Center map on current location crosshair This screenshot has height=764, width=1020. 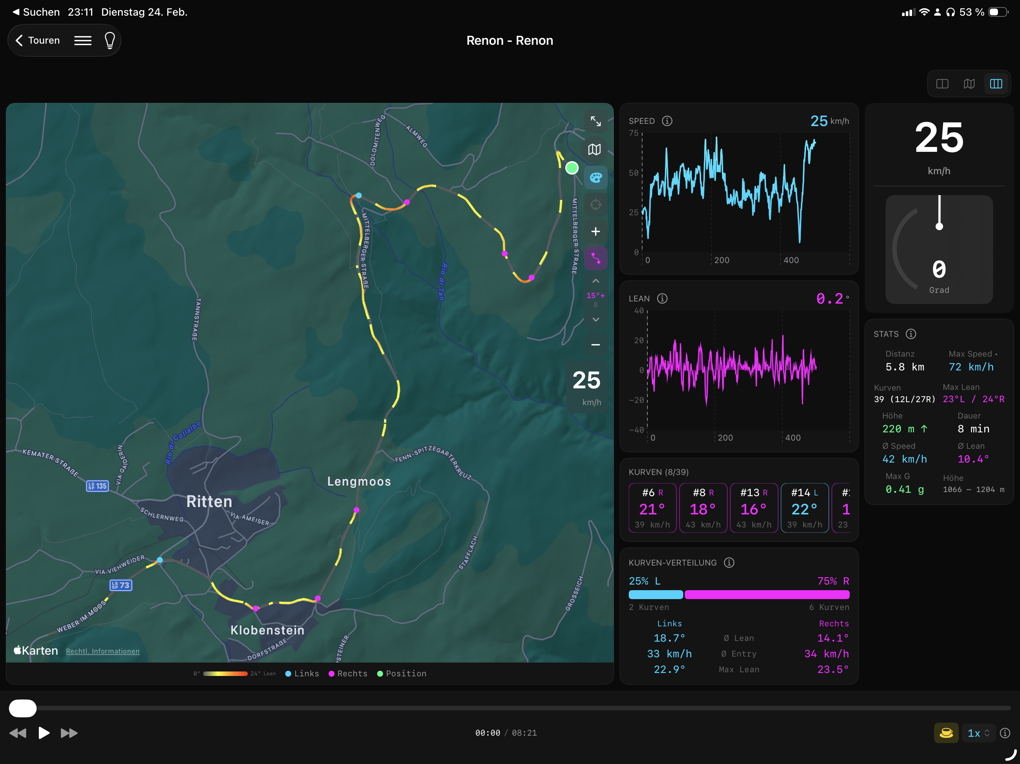pyautogui.click(x=595, y=204)
